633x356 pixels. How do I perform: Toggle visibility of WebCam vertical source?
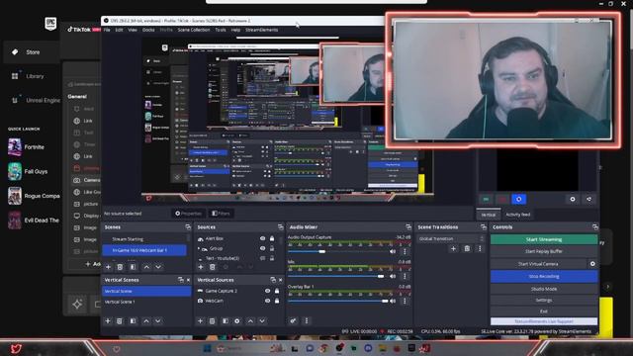267,301
